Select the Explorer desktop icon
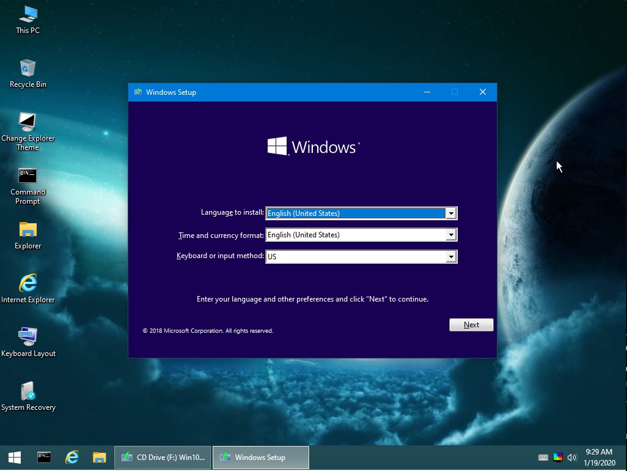Image resolution: width=627 pixels, height=471 pixels. tap(28, 236)
